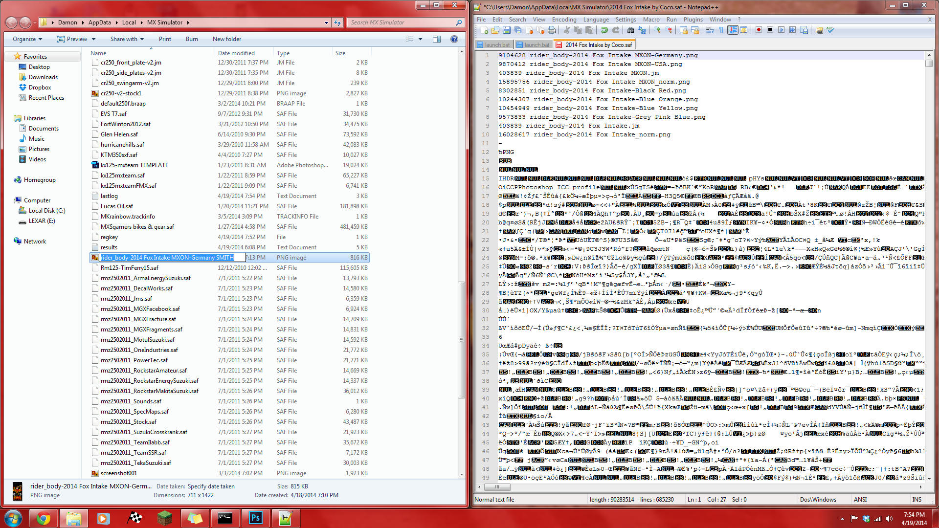Click the Preview button in Explorer toolbar
The width and height of the screenshot is (939, 528).
tap(72, 39)
